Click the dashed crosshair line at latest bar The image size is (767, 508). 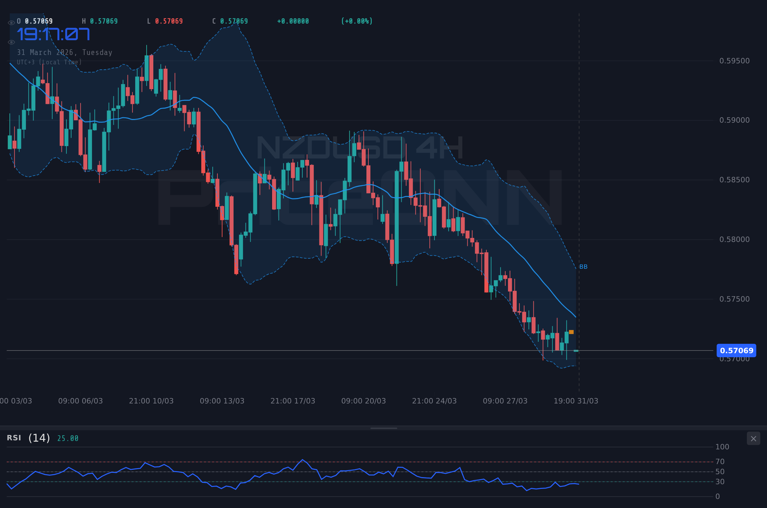click(579, 201)
